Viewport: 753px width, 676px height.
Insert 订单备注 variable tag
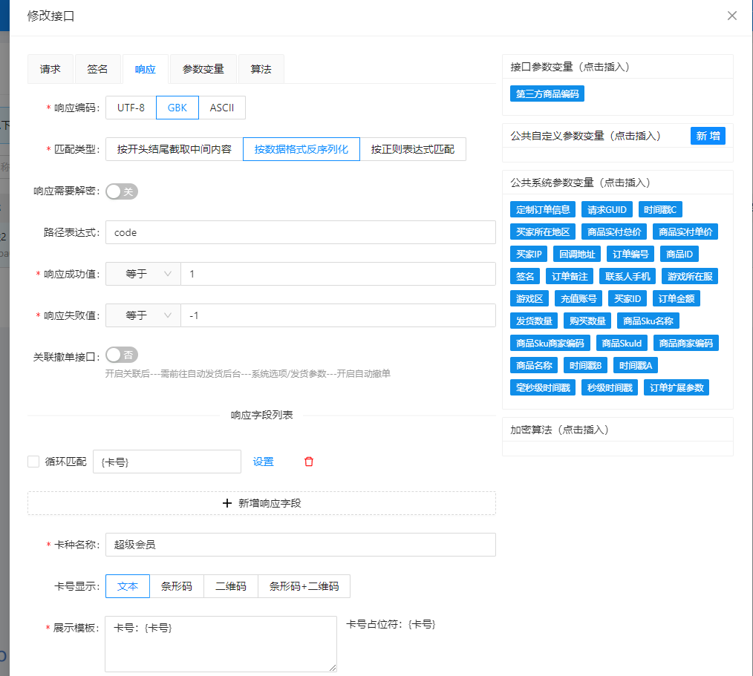(570, 276)
